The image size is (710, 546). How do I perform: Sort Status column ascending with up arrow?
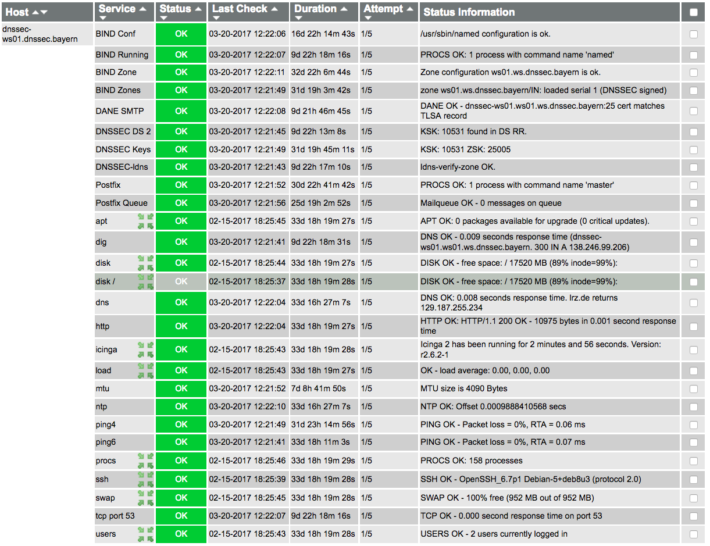point(198,9)
